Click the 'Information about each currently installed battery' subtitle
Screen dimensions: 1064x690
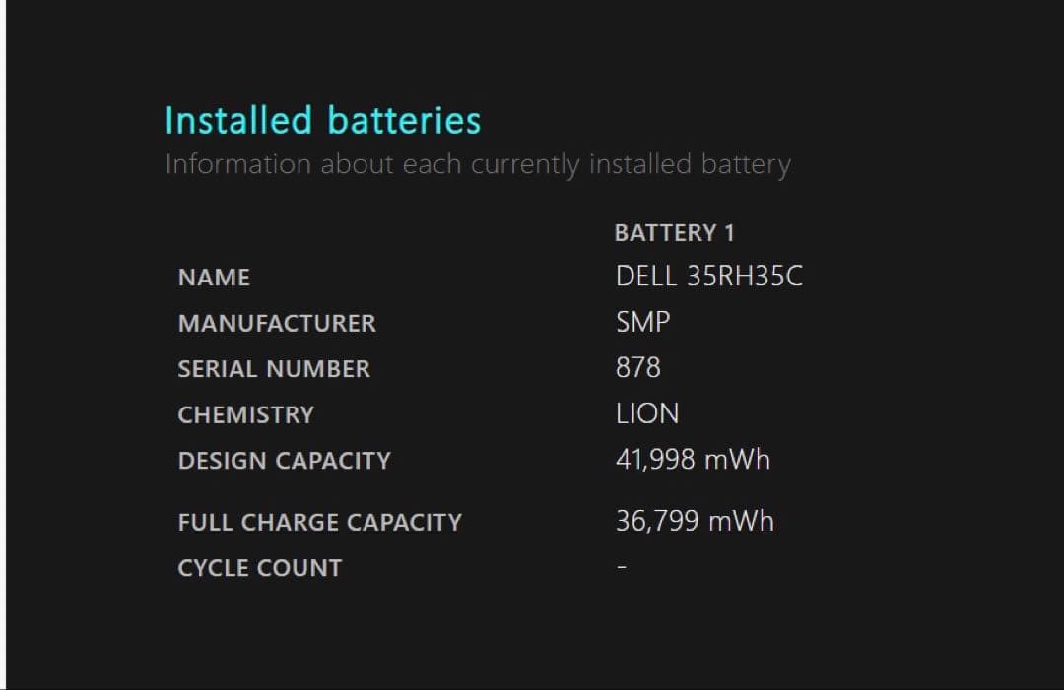coord(478,164)
